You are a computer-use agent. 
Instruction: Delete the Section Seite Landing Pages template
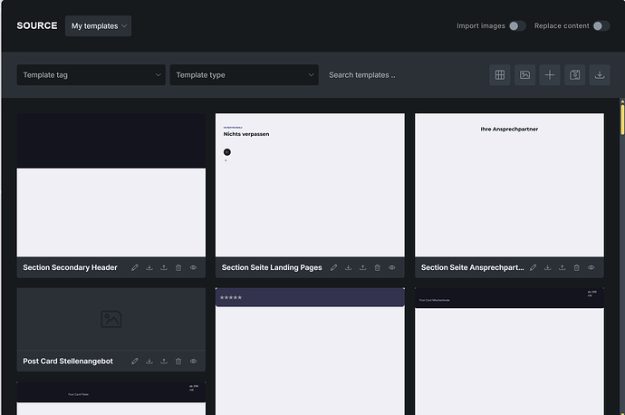(378, 268)
